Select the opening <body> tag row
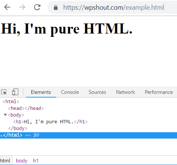Screen dimensions: 177x165 [x=16, y=115]
